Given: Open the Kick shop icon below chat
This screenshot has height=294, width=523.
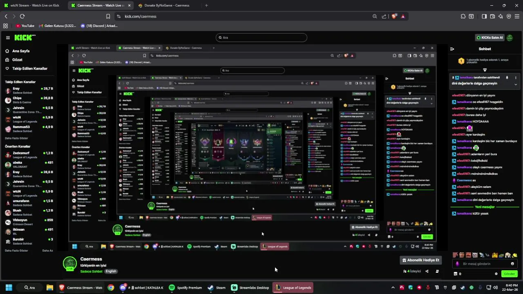Looking at the screenshot, I should pyautogui.click(x=456, y=274).
